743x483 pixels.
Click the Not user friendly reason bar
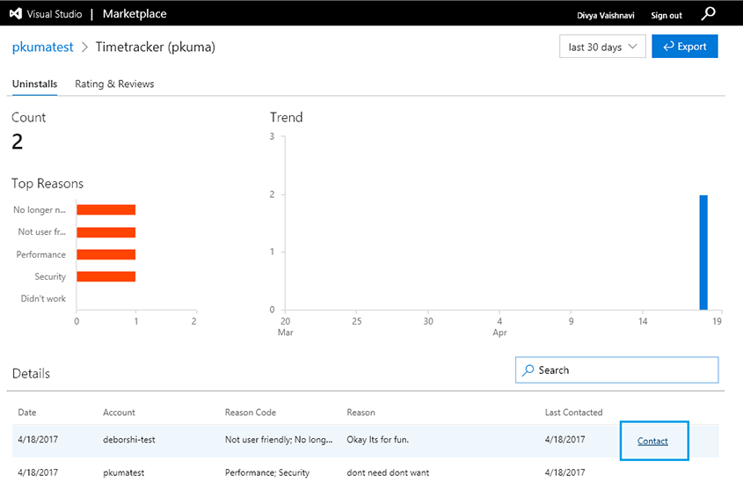click(x=106, y=232)
